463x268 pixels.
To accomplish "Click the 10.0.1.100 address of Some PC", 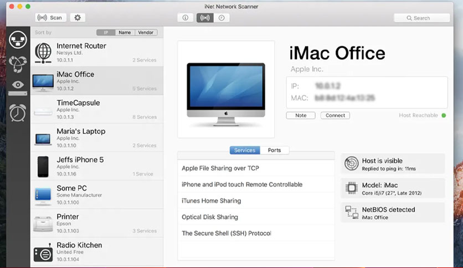I will pos(68,203).
